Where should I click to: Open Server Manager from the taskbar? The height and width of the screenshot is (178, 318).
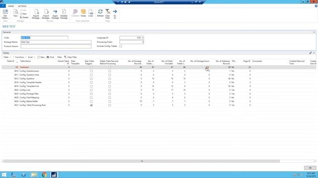pyautogui.click(x=13, y=175)
